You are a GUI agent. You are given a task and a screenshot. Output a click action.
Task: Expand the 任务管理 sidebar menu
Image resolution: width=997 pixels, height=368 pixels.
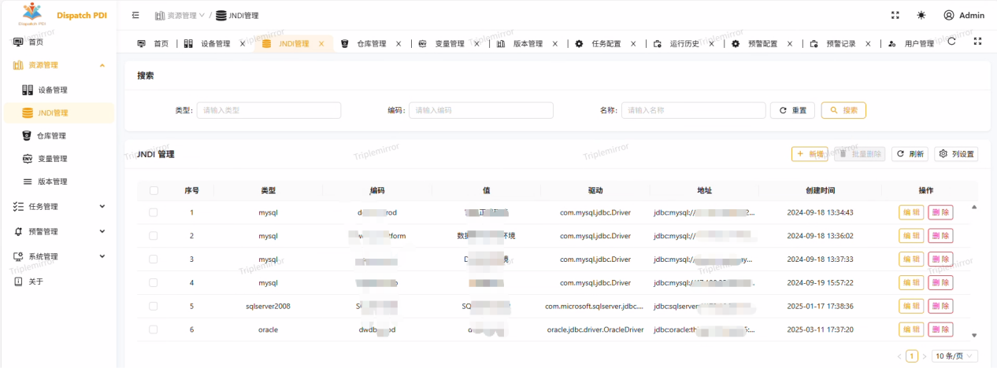point(59,207)
